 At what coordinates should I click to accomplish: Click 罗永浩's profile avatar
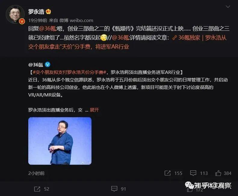point(15,14)
